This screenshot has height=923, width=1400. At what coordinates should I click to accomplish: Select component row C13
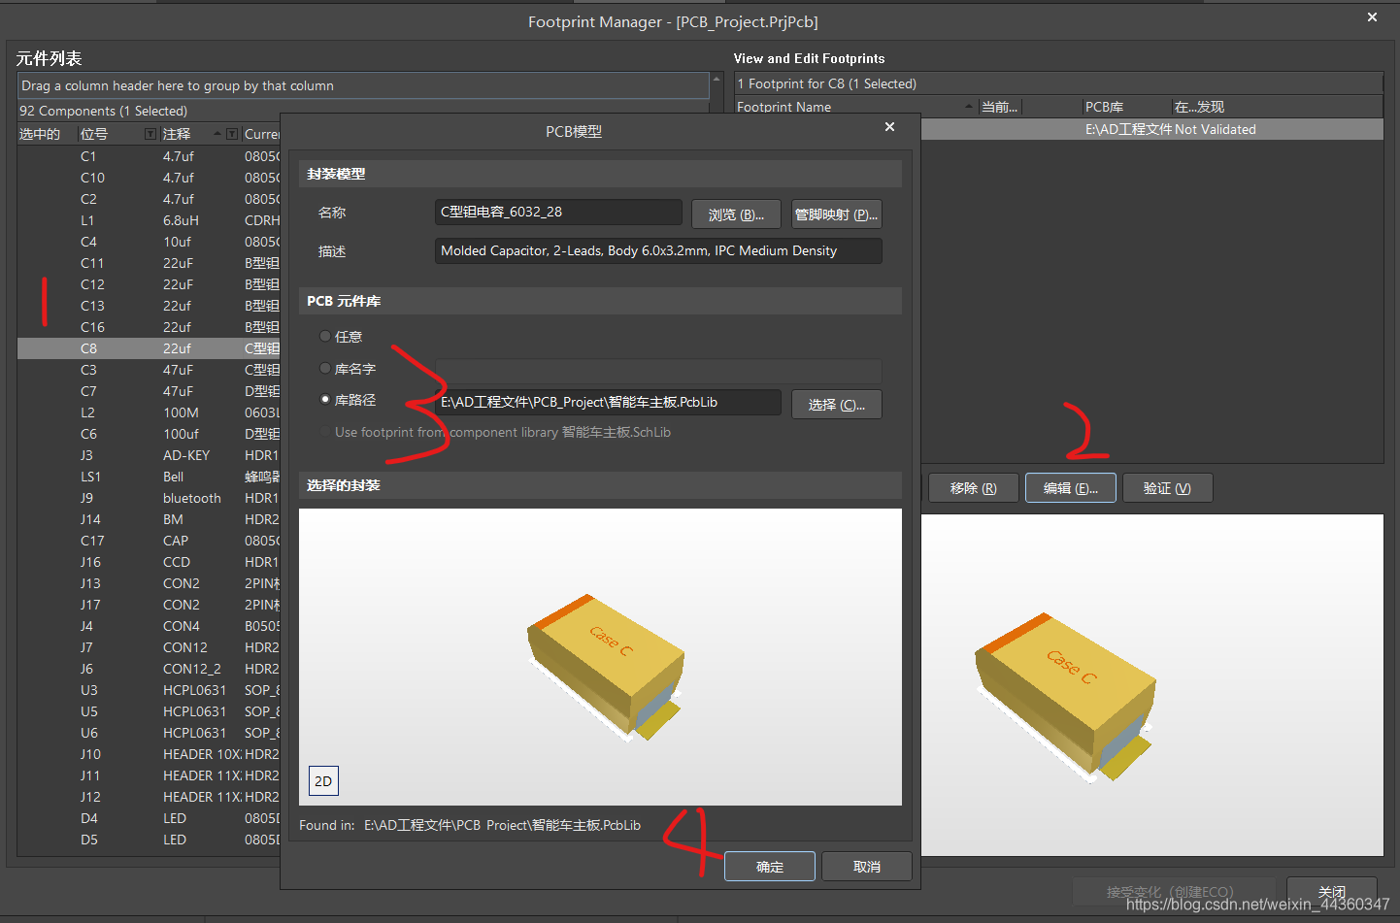(x=149, y=306)
